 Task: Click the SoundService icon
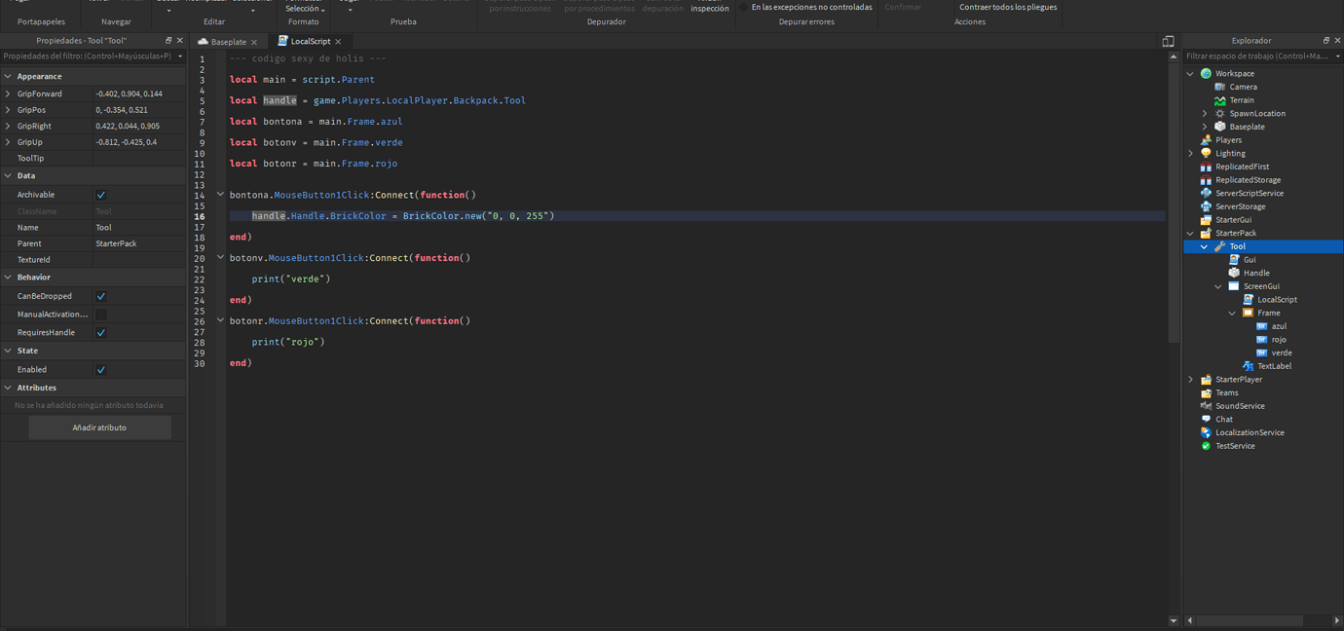[1206, 406]
